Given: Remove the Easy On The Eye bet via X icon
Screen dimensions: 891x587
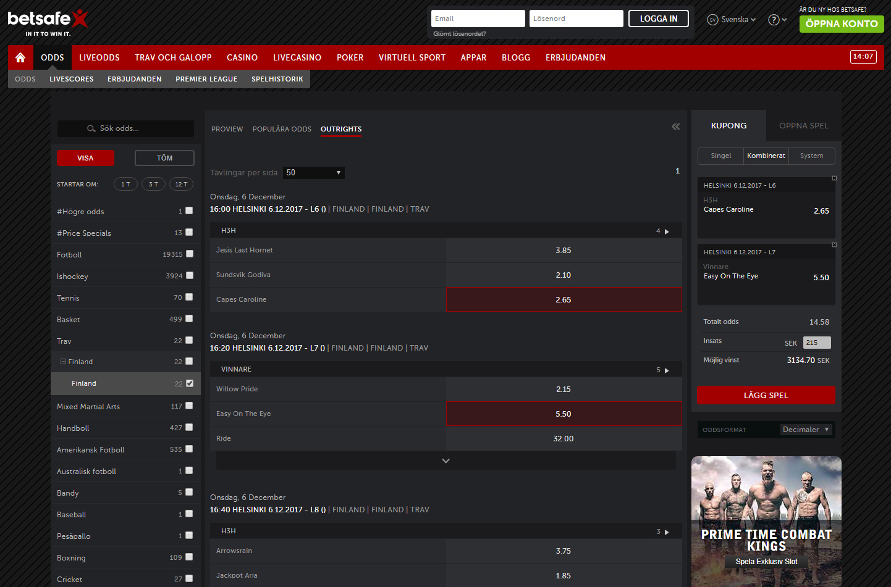Looking at the screenshot, I should tap(834, 245).
